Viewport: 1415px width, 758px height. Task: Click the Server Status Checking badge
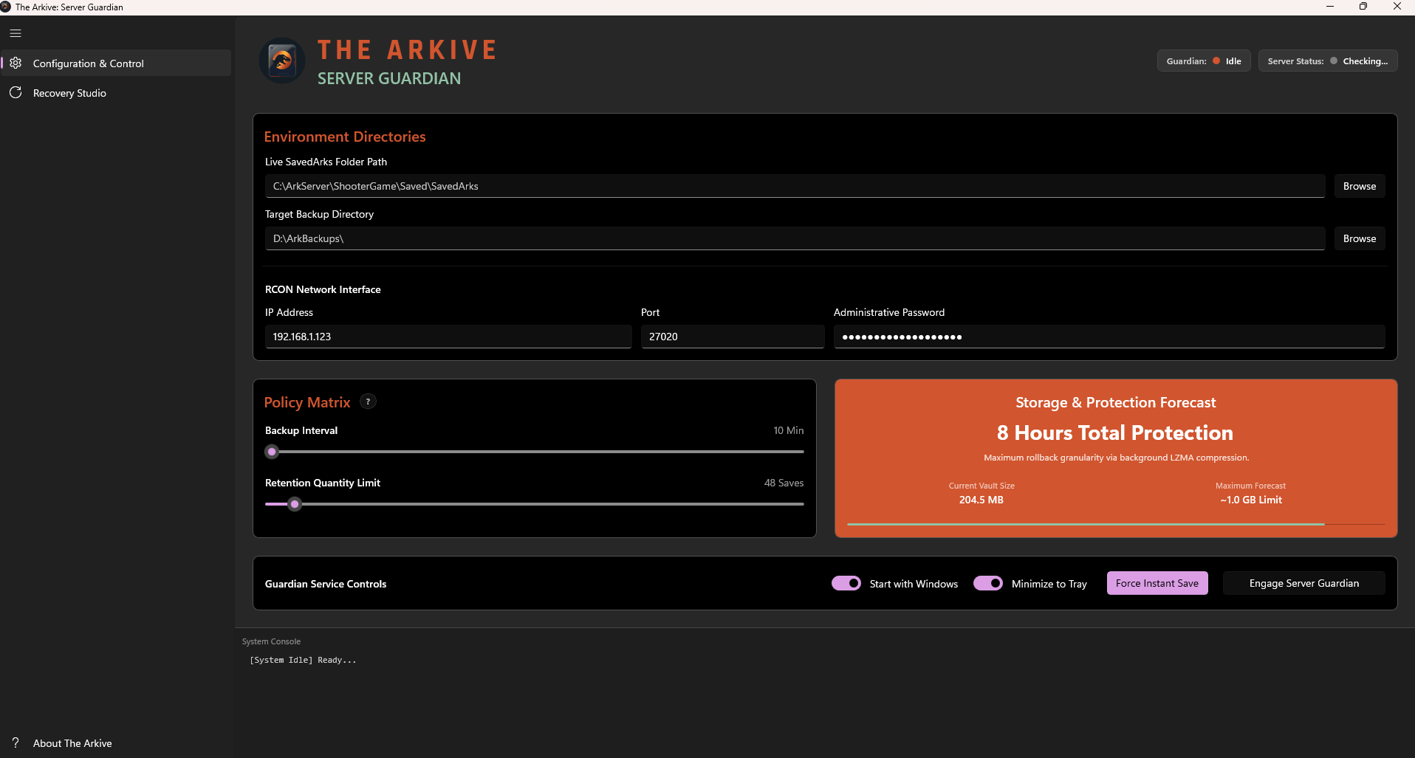(1328, 61)
